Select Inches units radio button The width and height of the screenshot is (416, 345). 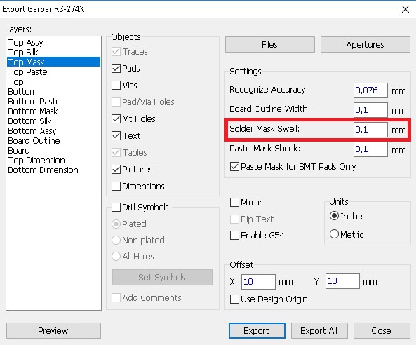[334, 216]
